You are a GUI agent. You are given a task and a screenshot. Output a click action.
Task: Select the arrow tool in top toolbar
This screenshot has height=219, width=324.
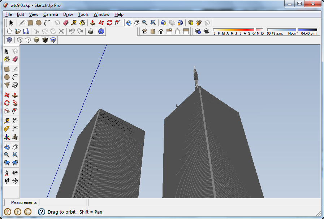coord(11,23)
